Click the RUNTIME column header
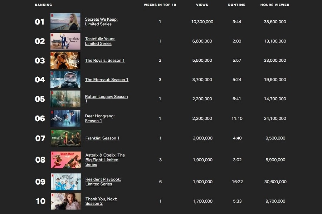 (x=237, y=5)
